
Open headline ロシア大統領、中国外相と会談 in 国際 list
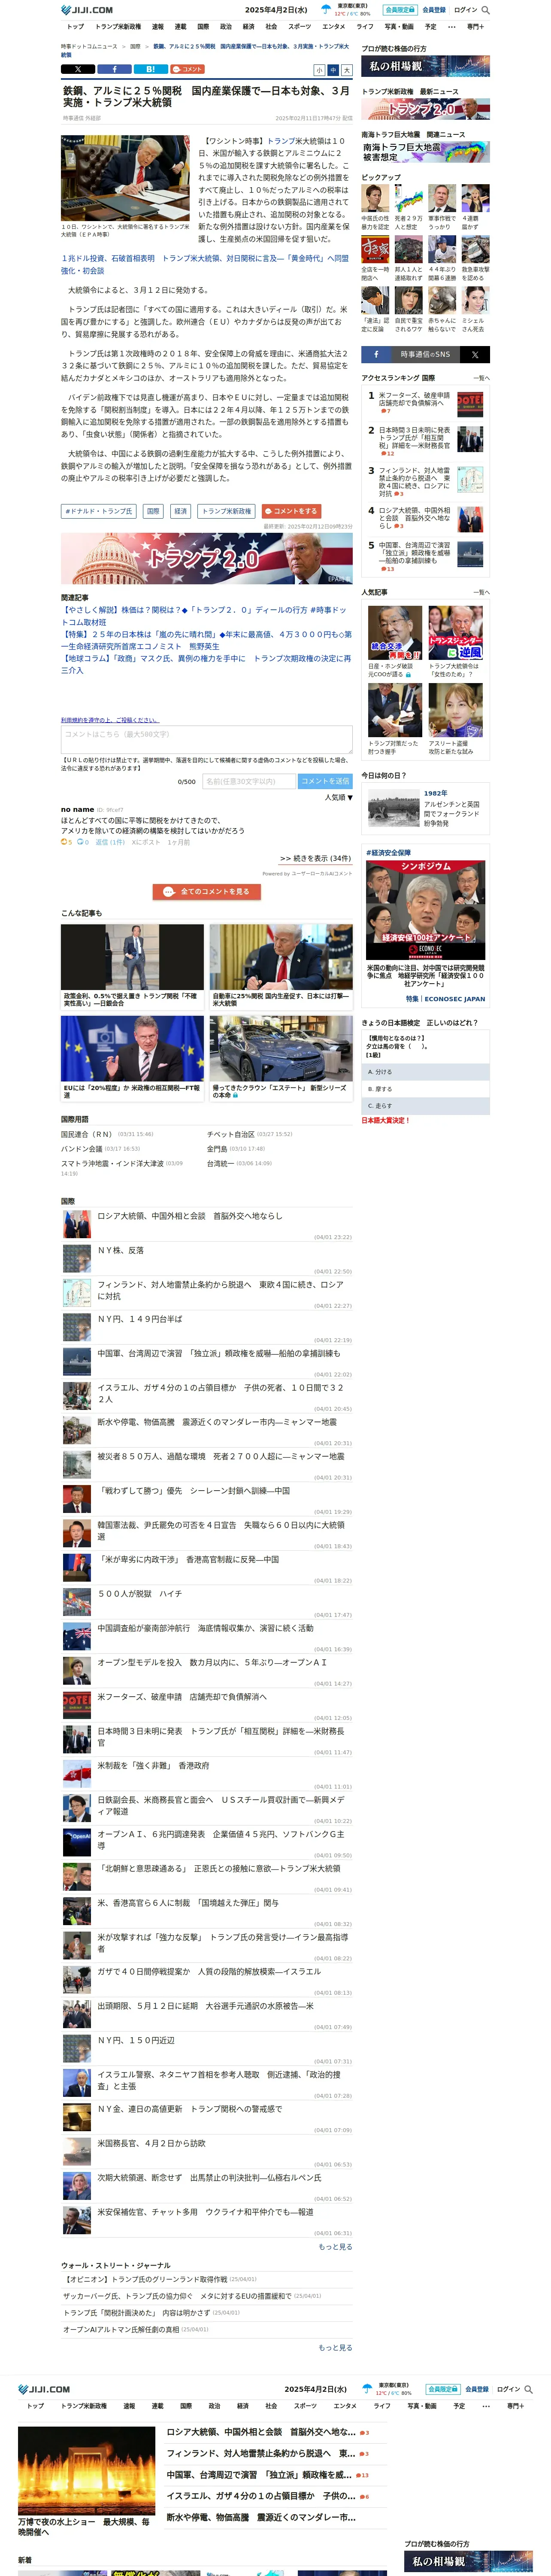tap(190, 1216)
